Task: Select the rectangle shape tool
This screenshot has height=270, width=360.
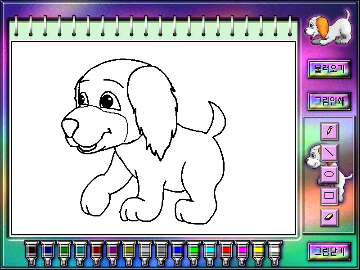Action: click(x=329, y=196)
